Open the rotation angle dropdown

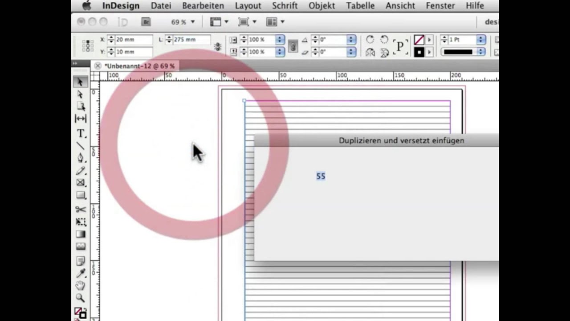(x=351, y=40)
